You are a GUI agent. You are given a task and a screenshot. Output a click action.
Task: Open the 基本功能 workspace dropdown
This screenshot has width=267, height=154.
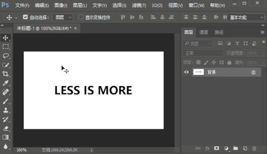[246, 17]
